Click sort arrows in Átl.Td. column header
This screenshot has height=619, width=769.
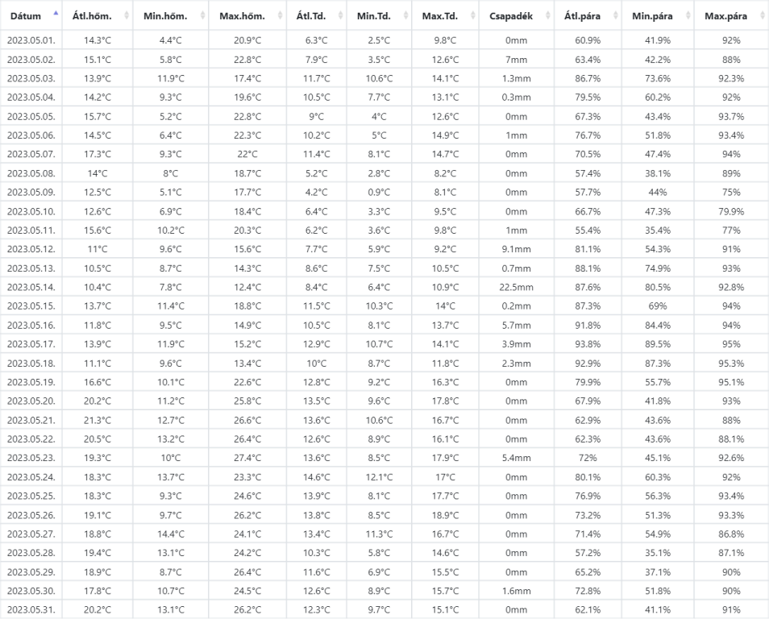[339, 16]
